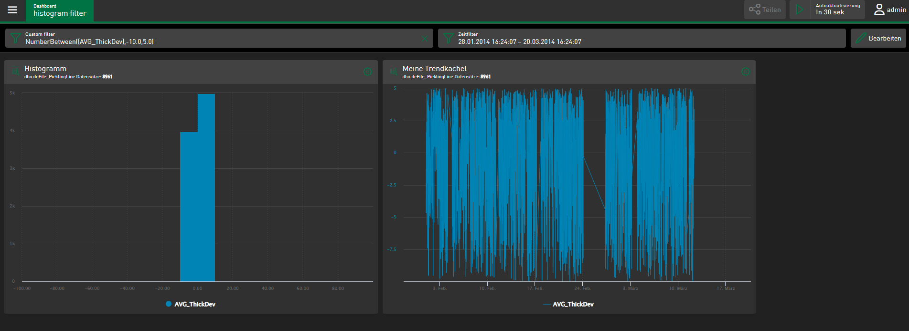This screenshot has width=909, height=331.
Task: Remove the NumberBetween custom filter
Action: click(424, 39)
